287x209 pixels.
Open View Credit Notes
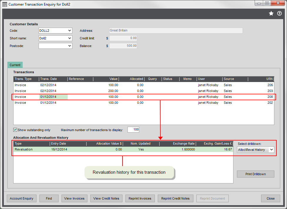pyautogui.click(x=106, y=198)
